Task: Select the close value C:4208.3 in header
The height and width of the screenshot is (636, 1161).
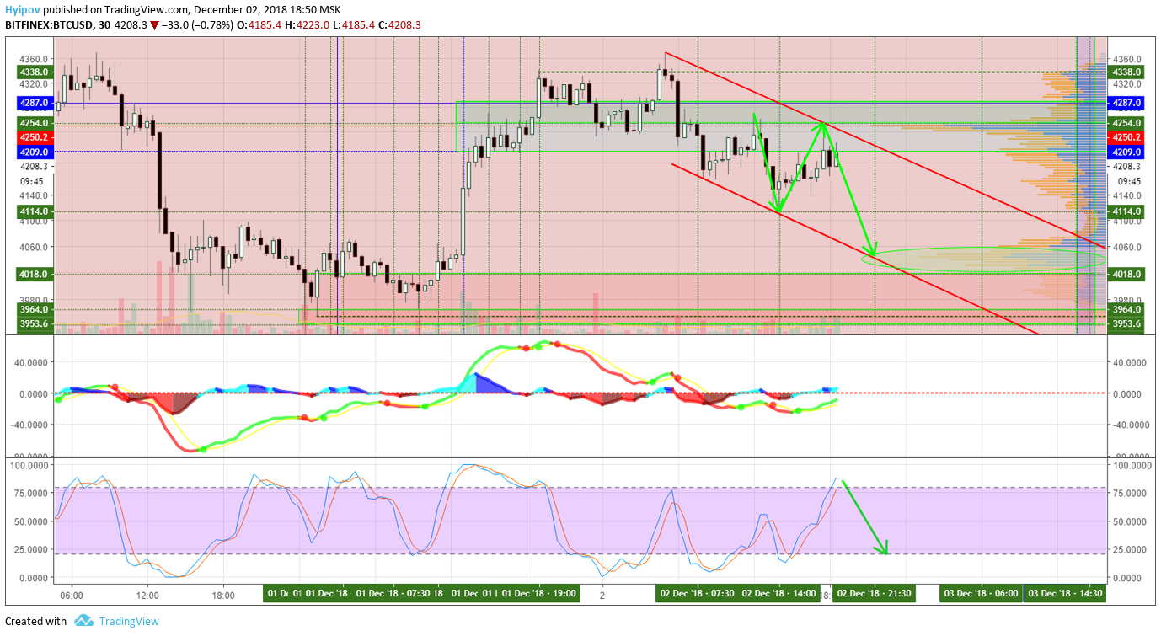Action: [399, 25]
